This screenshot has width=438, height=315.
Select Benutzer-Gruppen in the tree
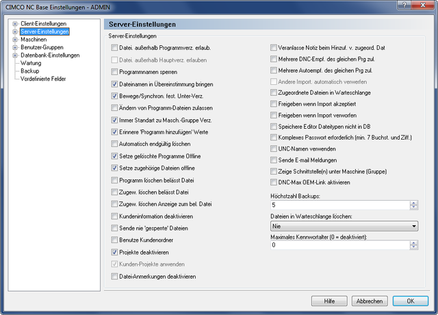tap(42, 47)
